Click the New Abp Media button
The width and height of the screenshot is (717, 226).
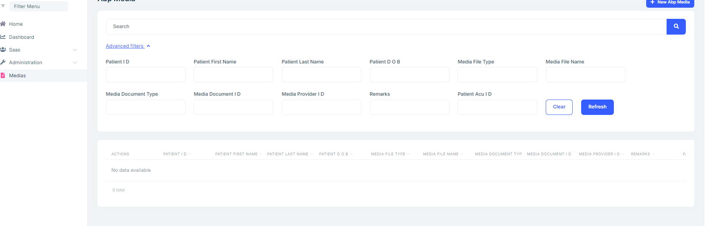coord(670,3)
